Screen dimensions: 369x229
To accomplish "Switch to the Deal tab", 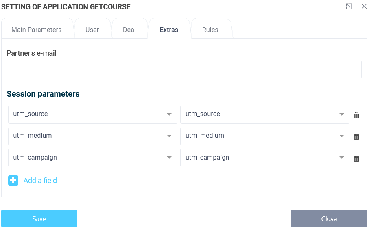I will click(129, 30).
